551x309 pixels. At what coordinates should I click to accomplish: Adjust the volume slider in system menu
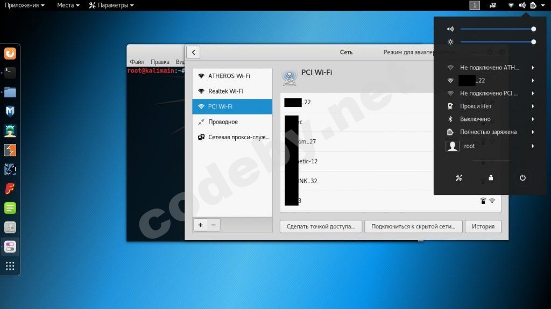(x=498, y=29)
